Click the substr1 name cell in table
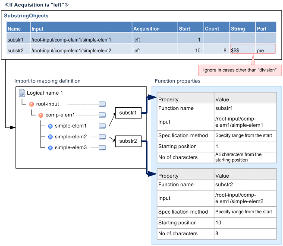Viewport: 283px width, 246px height. [x=18, y=38]
